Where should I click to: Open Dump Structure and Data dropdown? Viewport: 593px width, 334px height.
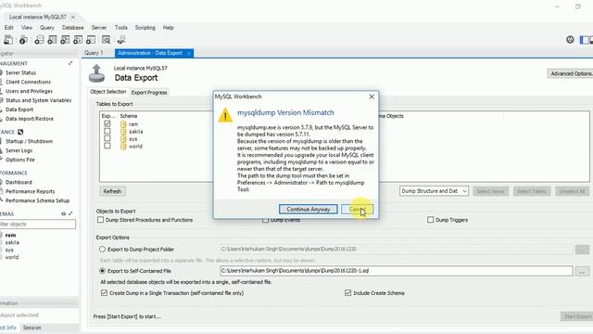(434, 191)
